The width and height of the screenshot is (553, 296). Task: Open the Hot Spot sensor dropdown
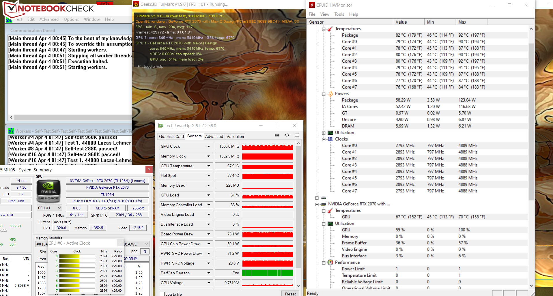pyautogui.click(x=209, y=175)
